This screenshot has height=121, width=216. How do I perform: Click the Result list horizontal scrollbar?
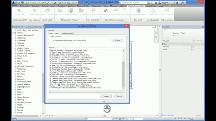[85, 91]
